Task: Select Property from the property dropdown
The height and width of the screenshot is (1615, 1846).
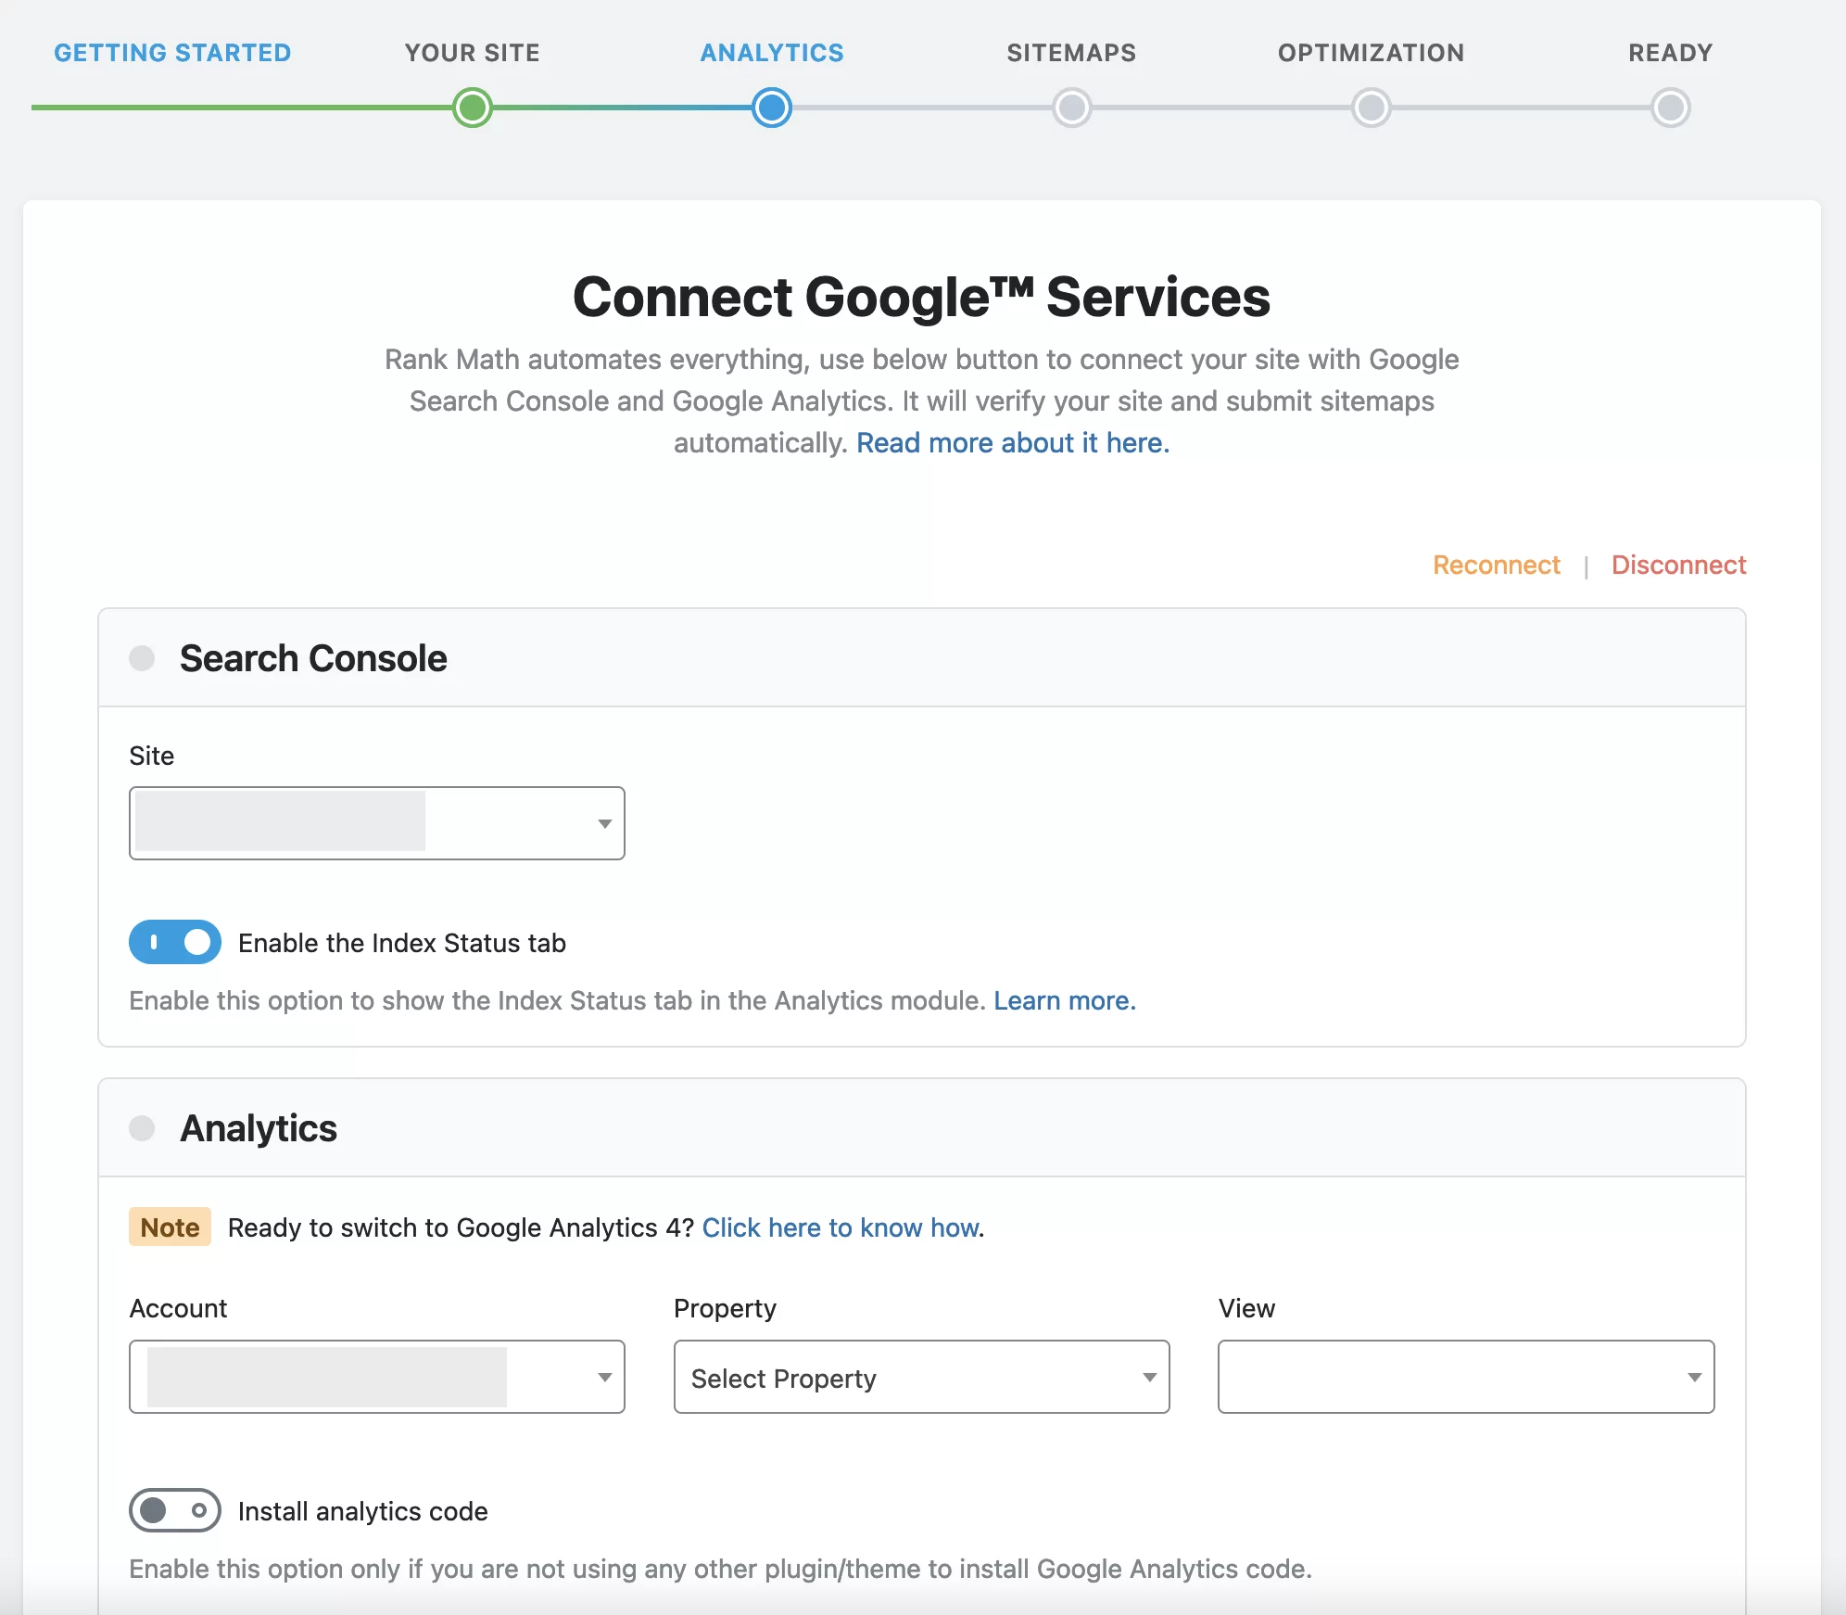Action: pyautogui.click(x=921, y=1378)
